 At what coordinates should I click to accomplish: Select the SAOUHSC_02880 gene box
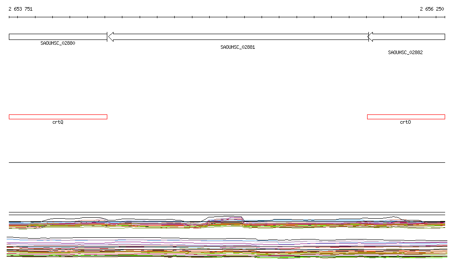[58, 37]
